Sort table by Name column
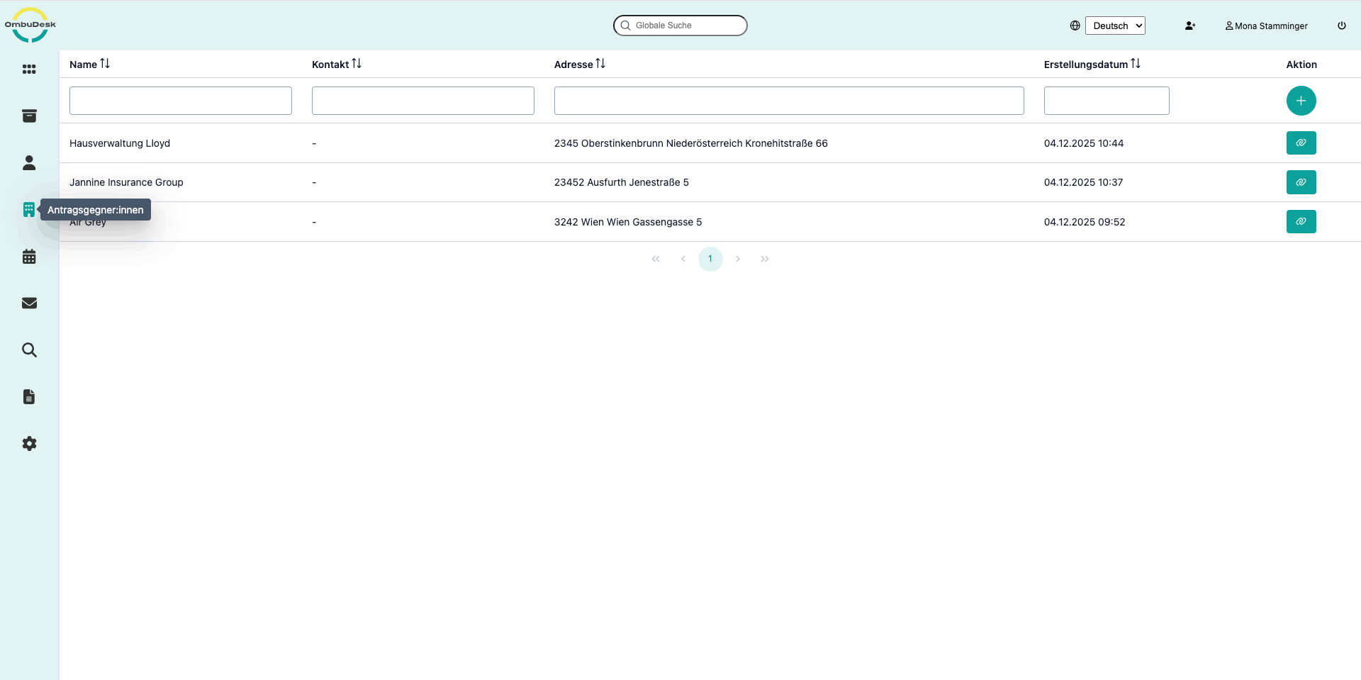 [105, 64]
